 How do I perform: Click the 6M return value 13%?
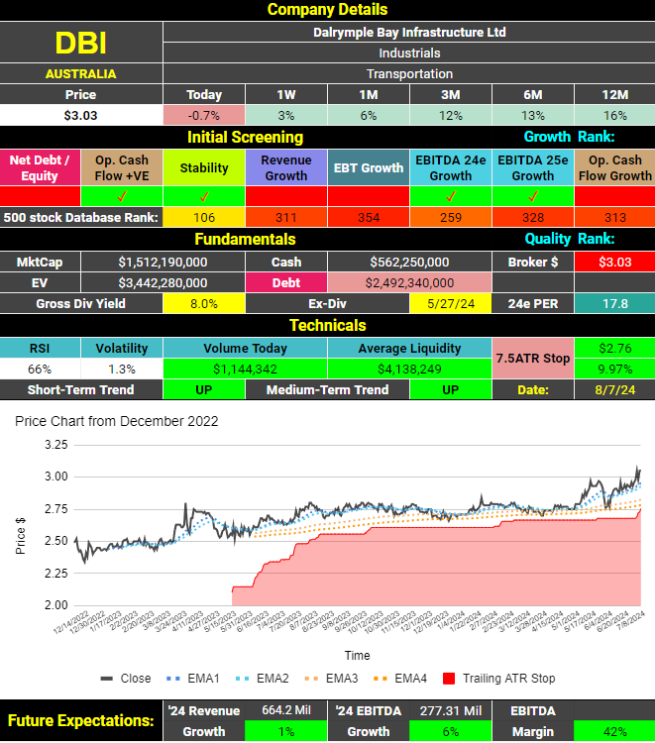[533, 116]
